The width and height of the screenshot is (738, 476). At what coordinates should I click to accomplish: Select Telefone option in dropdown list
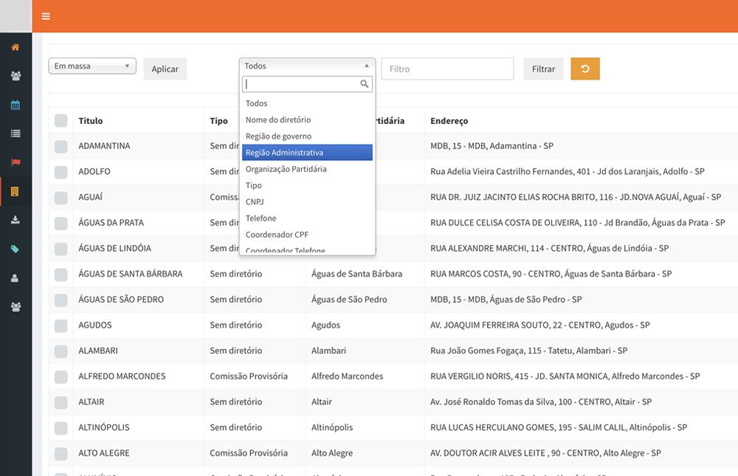307,218
